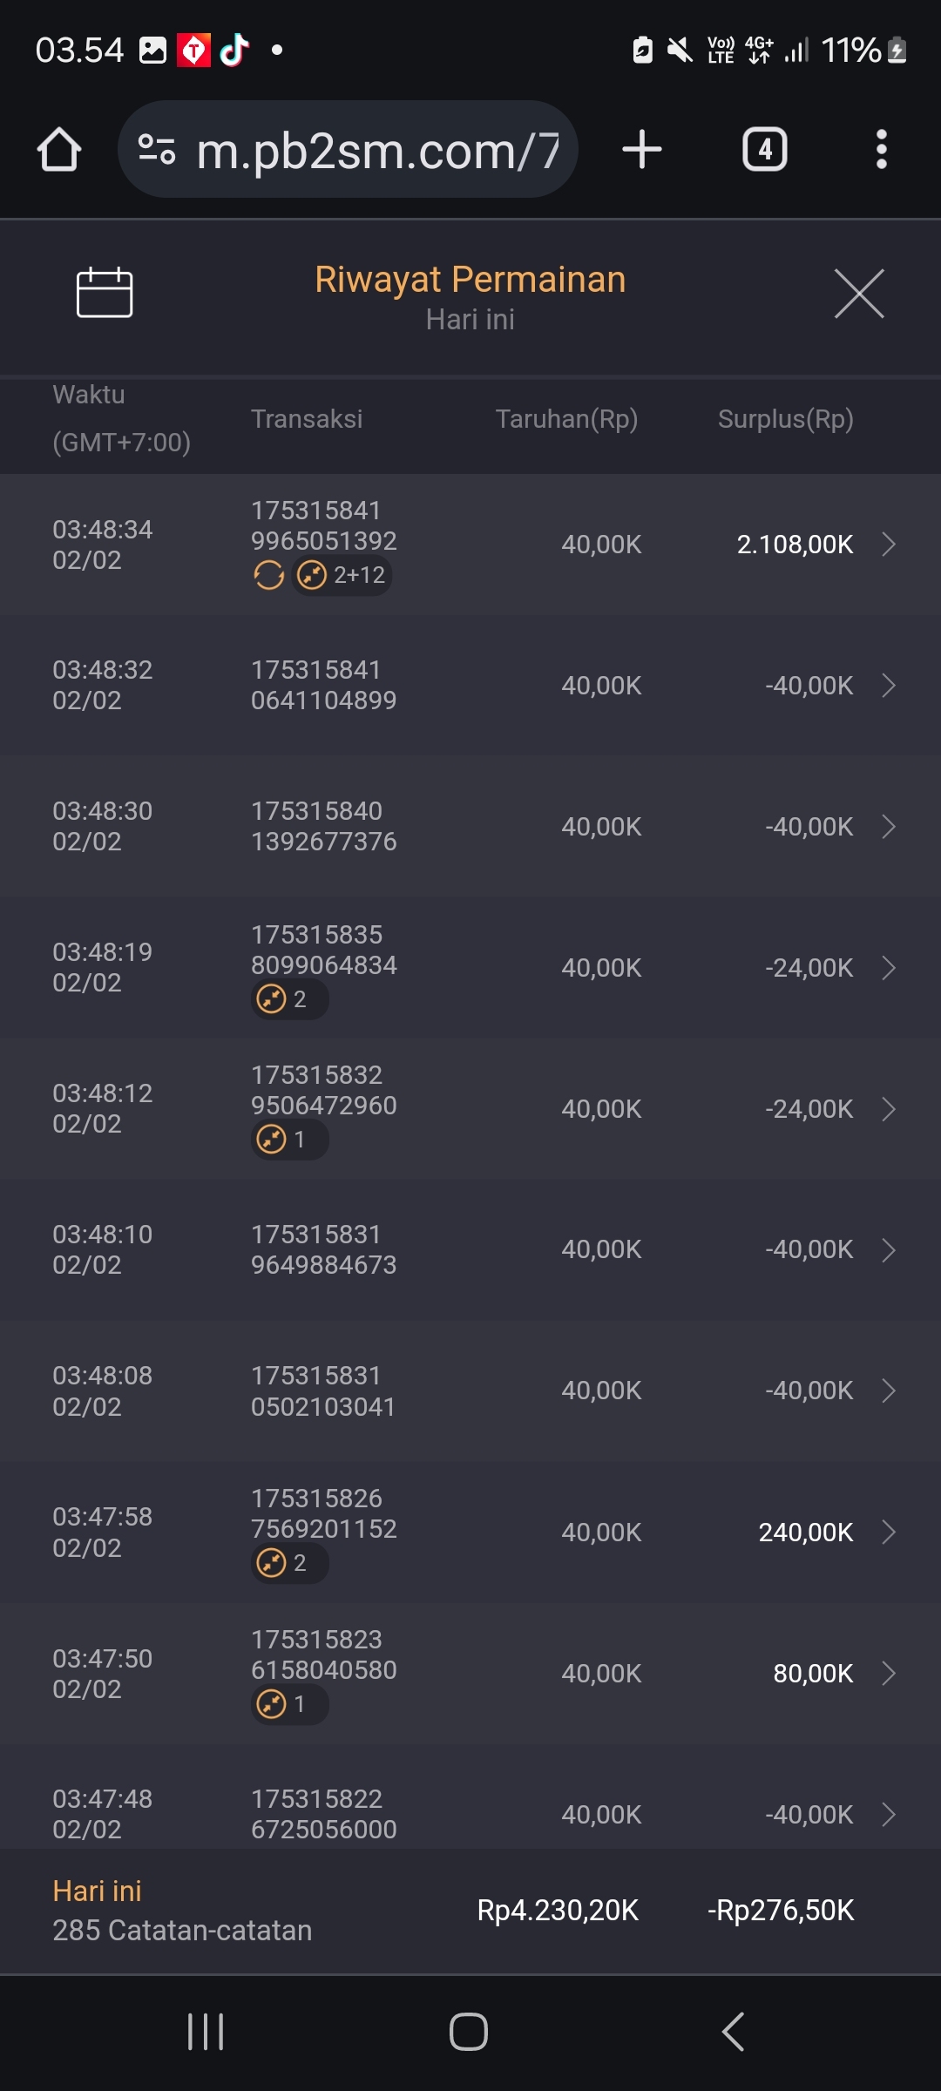Tap the site settings icon in address bar
Image resolution: width=941 pixels, height=2091 pixels.
click(x=157, y=150)
